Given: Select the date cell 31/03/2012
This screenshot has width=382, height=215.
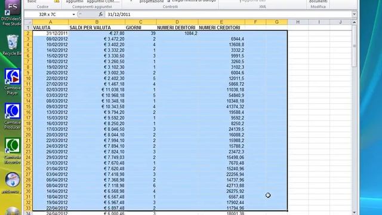Looking at the screenshot, I should point(50,163).
